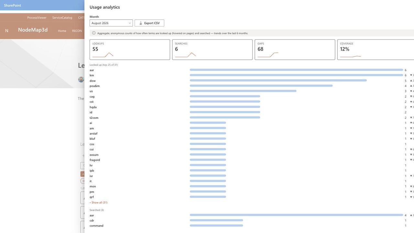Viewport: 414px width, 233px height.
Task: Go to the RECON navigation tab
Action: [77, 31]
